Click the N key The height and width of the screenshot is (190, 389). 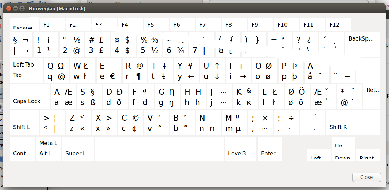209,123
